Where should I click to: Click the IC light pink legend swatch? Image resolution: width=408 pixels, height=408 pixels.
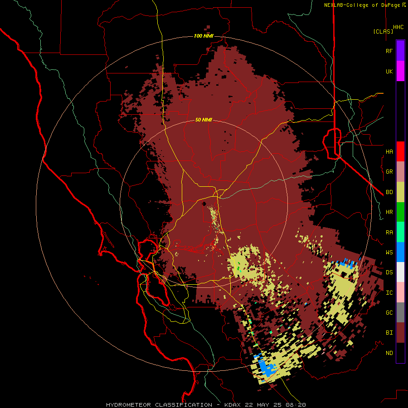pyautogui.click(x=400, y=292)
